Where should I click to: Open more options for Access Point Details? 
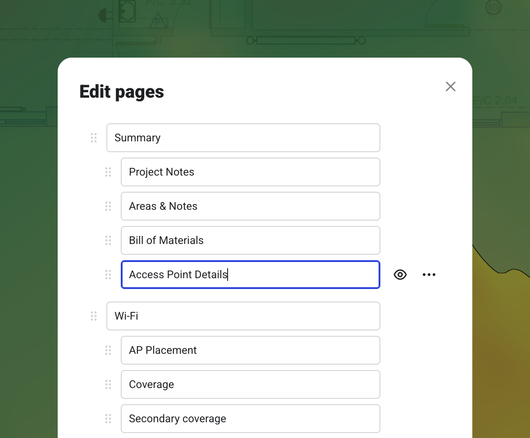coord(429,275)
